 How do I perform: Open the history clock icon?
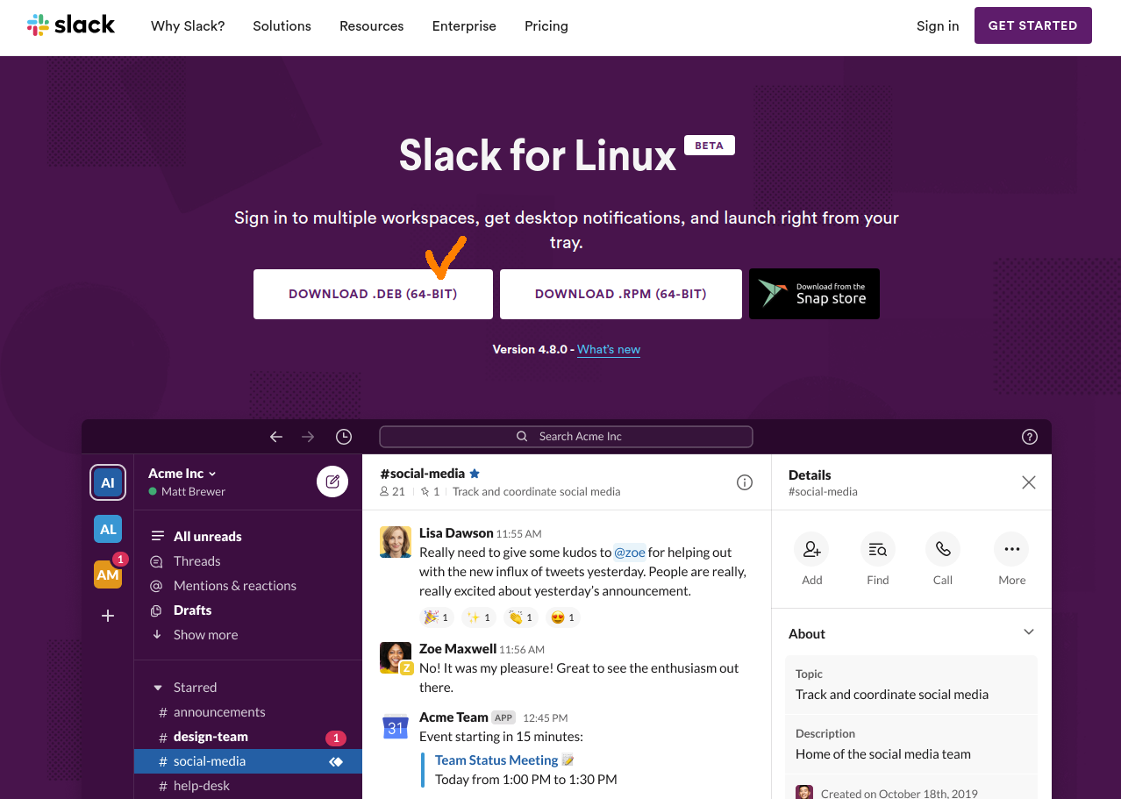(344, 436)
